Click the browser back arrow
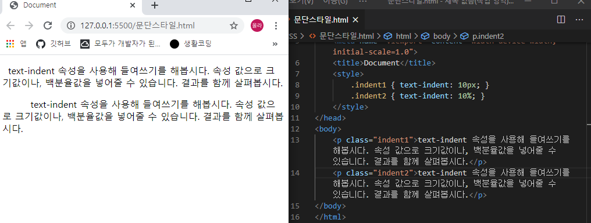 (x=10, y=25)
